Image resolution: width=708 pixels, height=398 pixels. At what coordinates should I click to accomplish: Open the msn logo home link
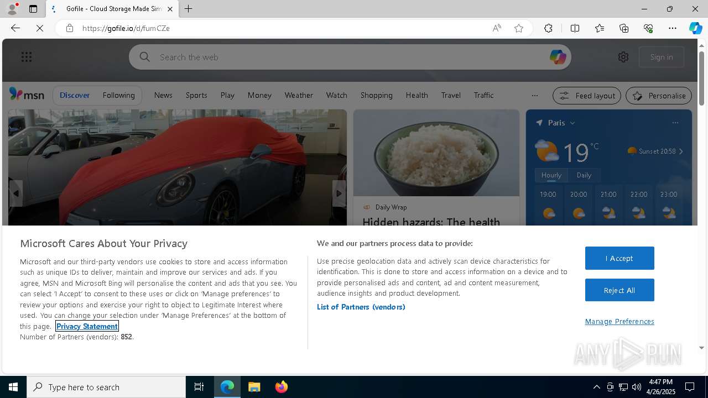click(27, 95)
